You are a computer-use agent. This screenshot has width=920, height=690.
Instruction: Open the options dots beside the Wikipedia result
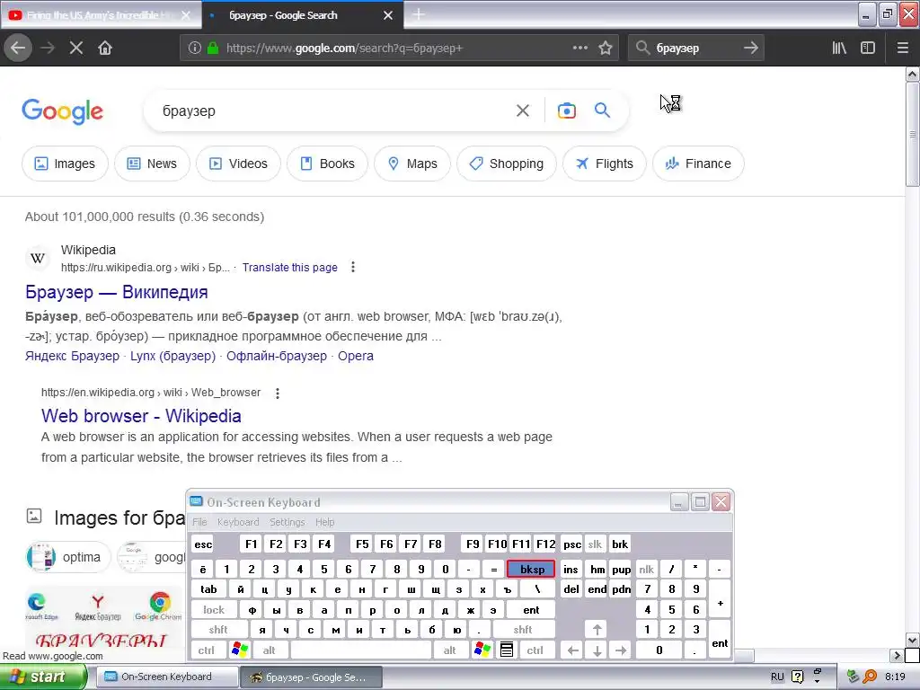(x=352, y=268)
